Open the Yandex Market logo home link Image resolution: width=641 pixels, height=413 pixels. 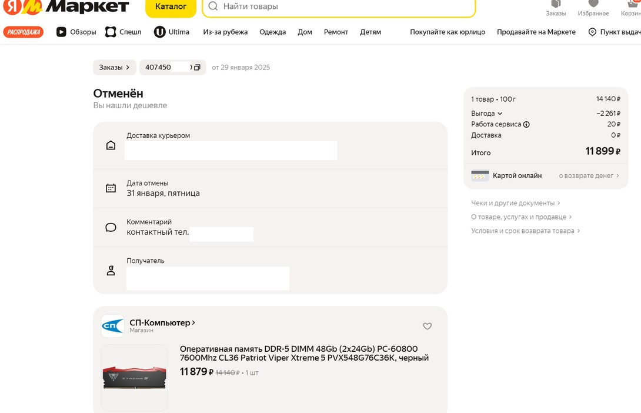click(66, 6)
